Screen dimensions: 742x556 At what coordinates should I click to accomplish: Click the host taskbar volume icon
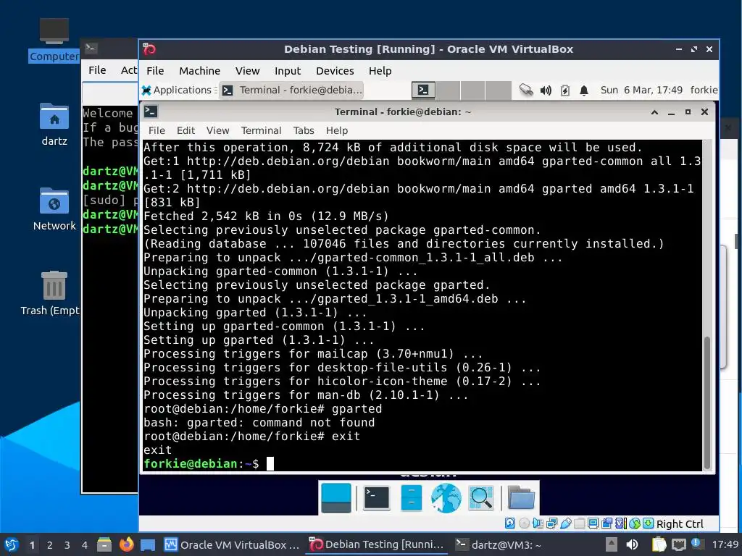point(632,544)
